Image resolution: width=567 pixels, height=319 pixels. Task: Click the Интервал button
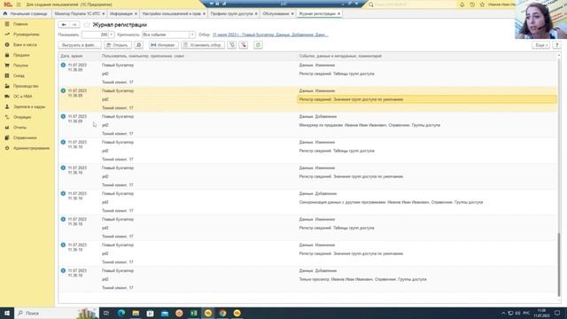click(163, 45)
